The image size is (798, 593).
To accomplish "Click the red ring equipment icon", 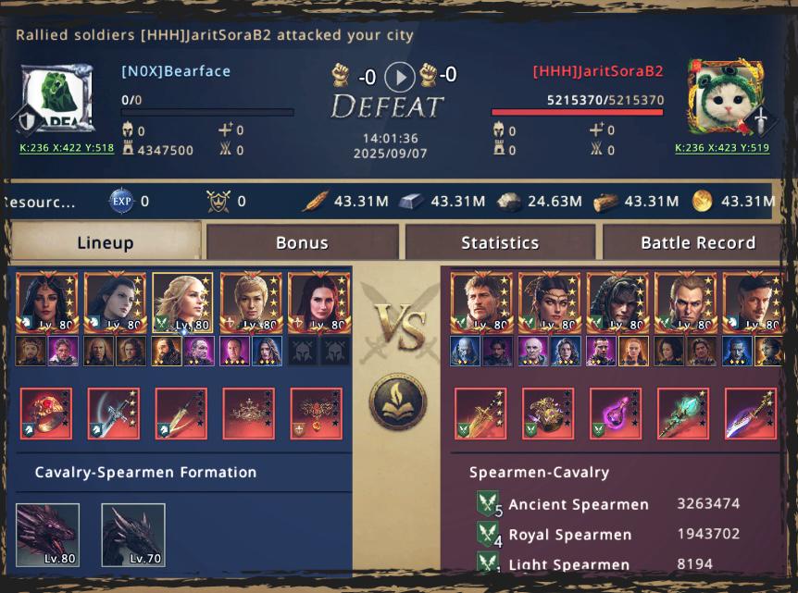I will [45, 414].
